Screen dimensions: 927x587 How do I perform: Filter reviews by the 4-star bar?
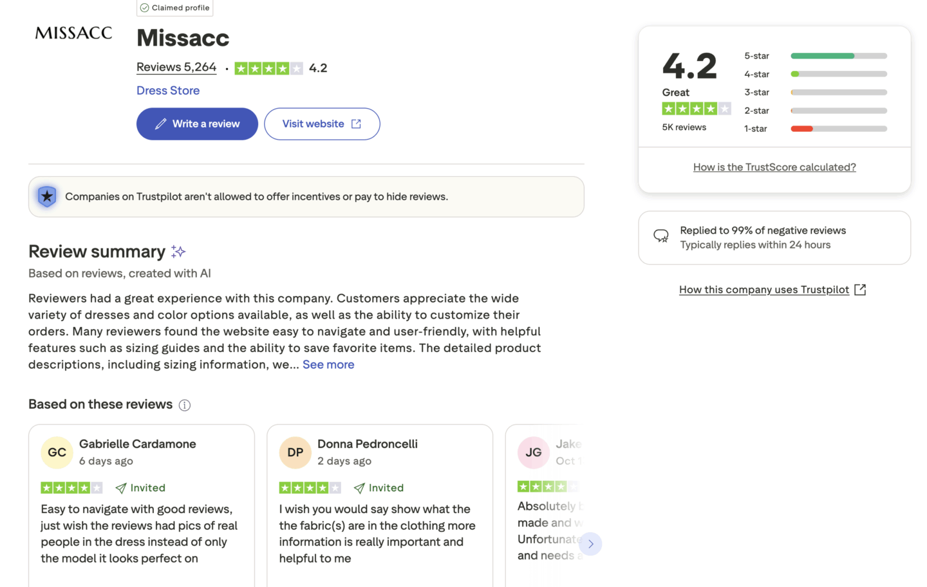838,74
